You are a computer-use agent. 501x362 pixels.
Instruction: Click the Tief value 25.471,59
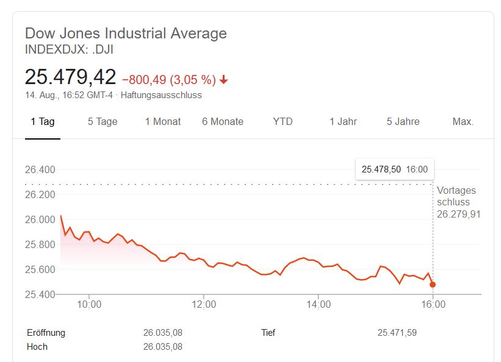pyautogui.click(x=397, y=333)
